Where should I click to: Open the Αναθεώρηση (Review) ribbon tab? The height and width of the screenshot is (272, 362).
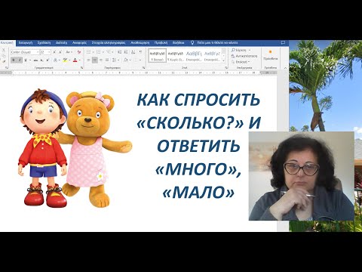tap(140, 43)
